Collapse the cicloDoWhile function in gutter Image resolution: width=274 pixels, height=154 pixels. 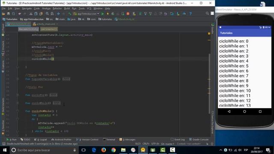coord(18,111)
